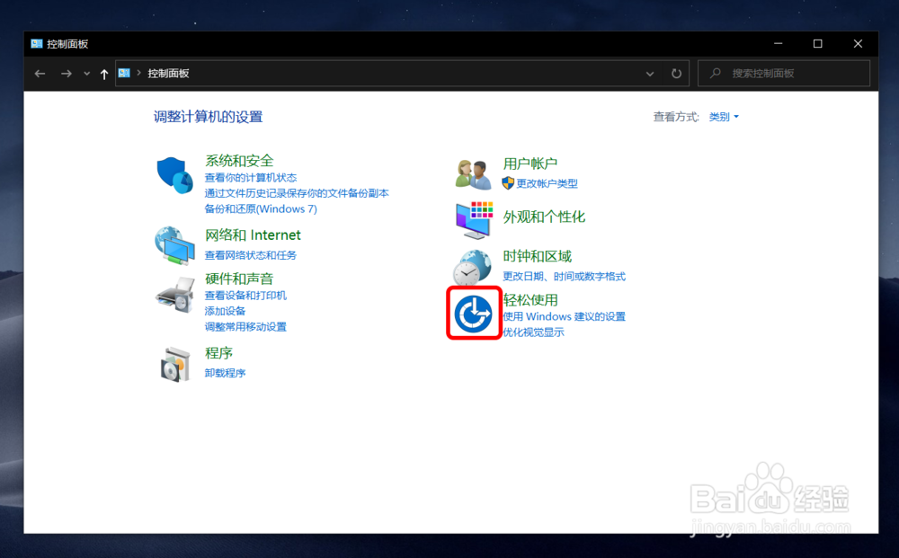Open the 类别 view-by dropdown
The width and height of the screenshot is (899, 558).
tap(724, 117)
